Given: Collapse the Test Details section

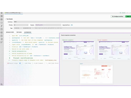Looking at the screenshot, I should click(6, 19).
